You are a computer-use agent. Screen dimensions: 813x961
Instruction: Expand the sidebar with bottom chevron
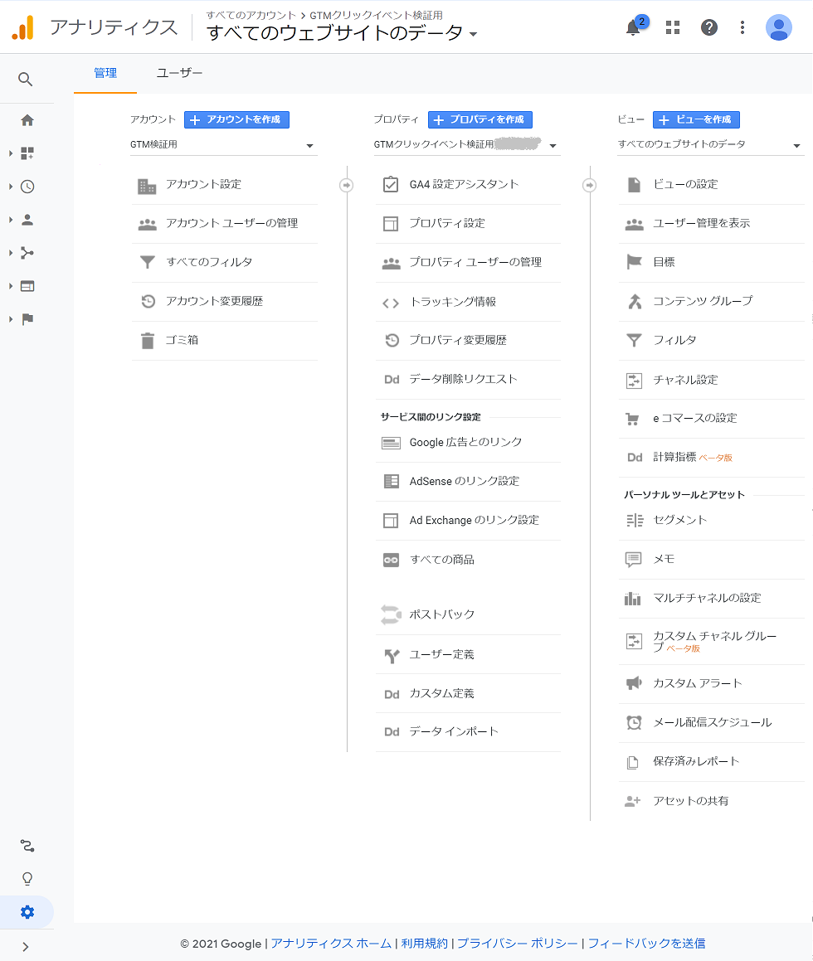tap(25, 946)
